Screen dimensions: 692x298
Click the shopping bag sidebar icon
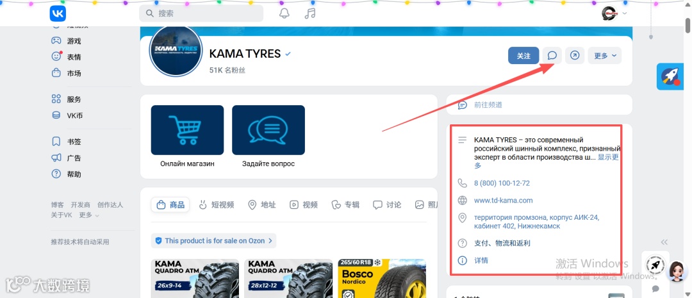click(x=56, y=73)
